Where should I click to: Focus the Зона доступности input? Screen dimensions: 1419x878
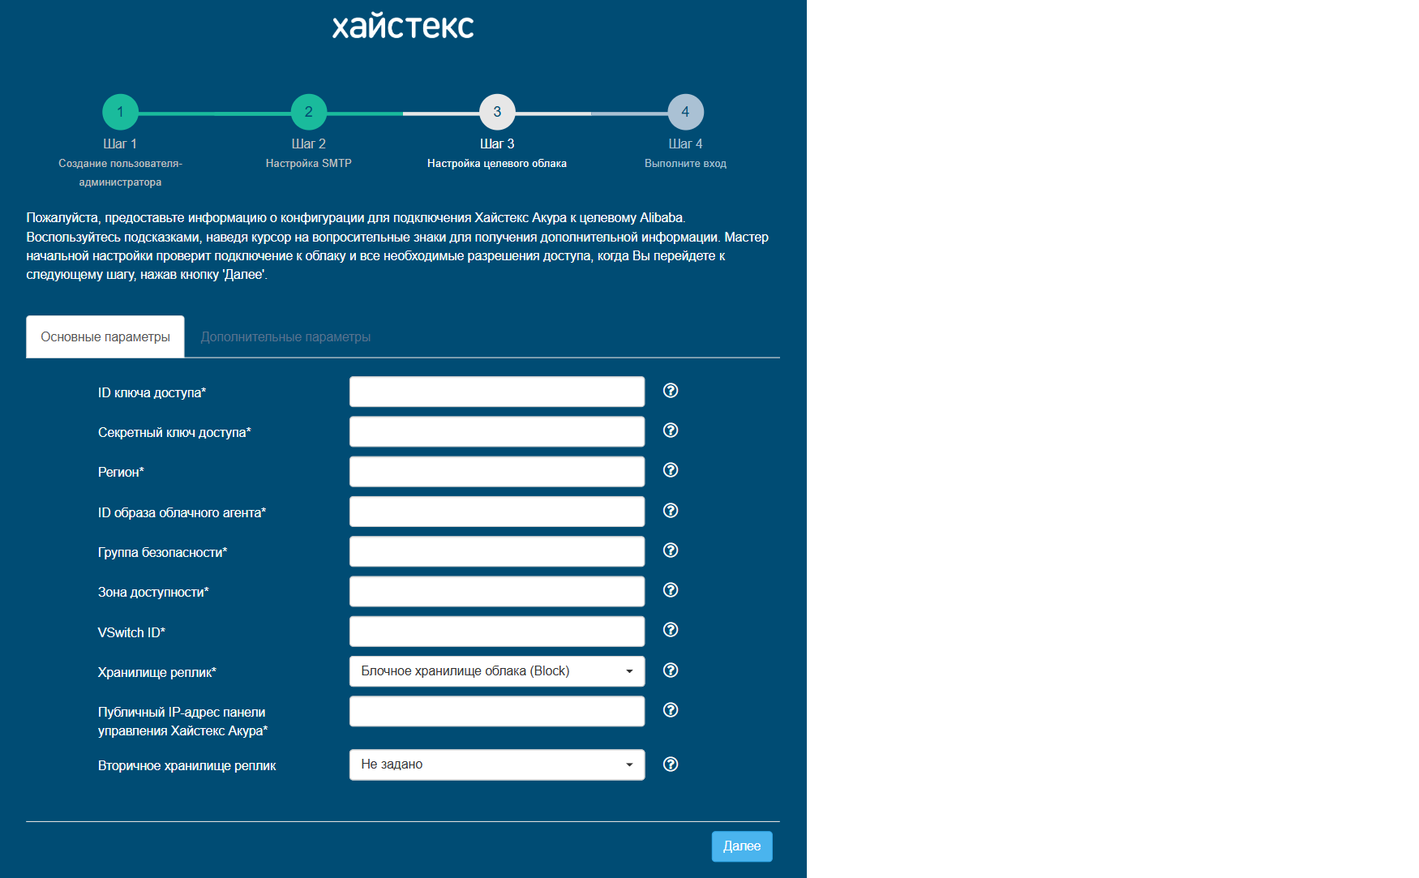click(497, 592)
